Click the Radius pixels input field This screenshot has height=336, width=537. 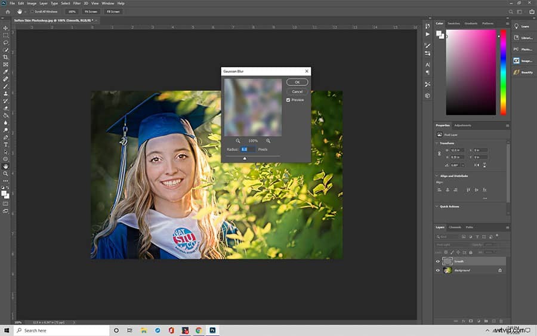tap(248, 150)
